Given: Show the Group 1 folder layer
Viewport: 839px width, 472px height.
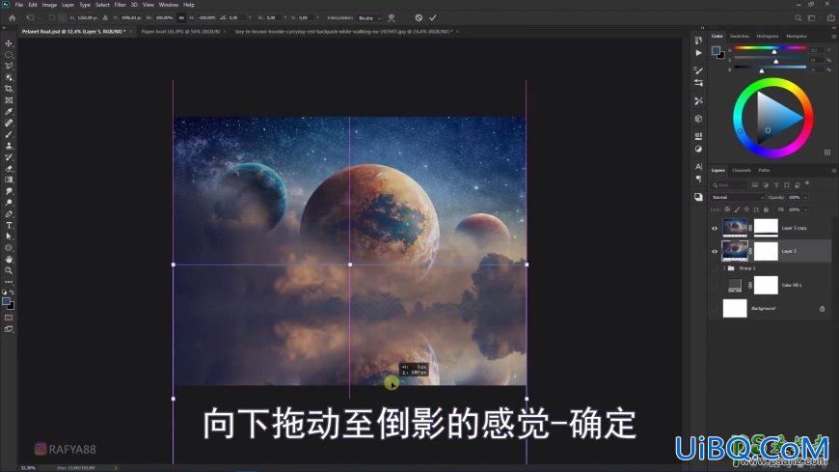Looking at the screenshot, I should click(x=715, y=268).
